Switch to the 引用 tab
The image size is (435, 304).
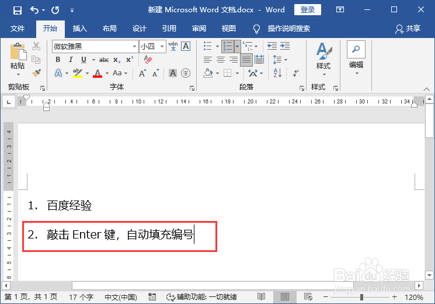[169, 28]
